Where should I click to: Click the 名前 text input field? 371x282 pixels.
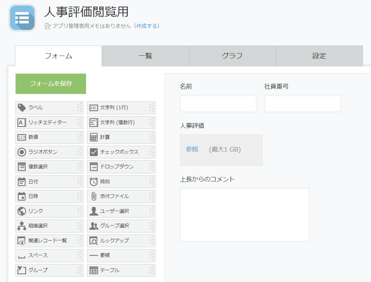(x=218, y=104)
